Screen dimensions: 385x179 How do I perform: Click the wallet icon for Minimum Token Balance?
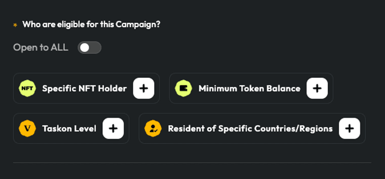pos(183,88)
